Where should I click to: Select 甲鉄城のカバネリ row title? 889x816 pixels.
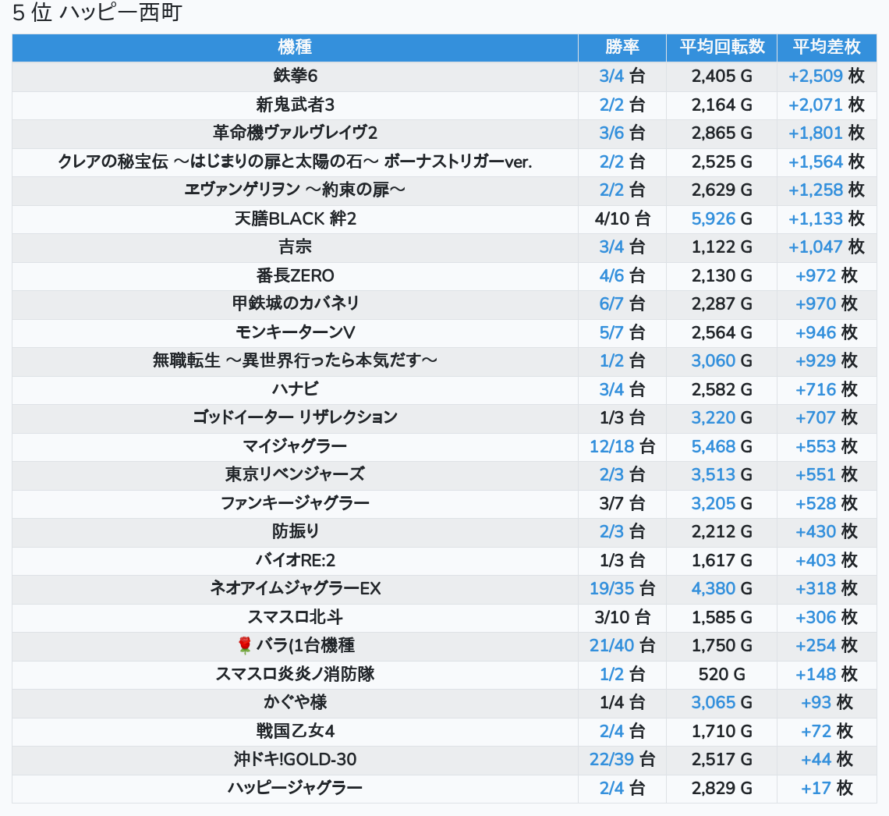tap(295, 303)
